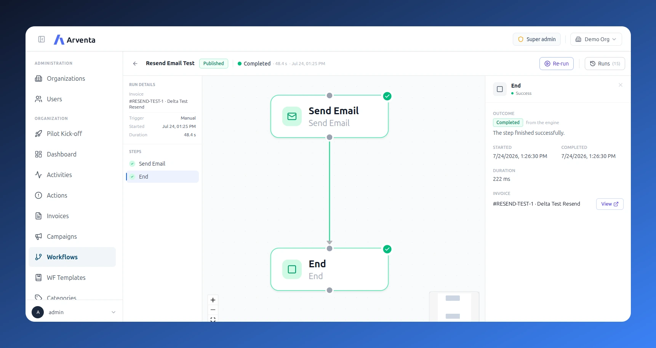Image resolution: width=656 pixels, height=348 pixels.
Task: Open the Demo Org dropdown
Action: click(x=596, y=39)
